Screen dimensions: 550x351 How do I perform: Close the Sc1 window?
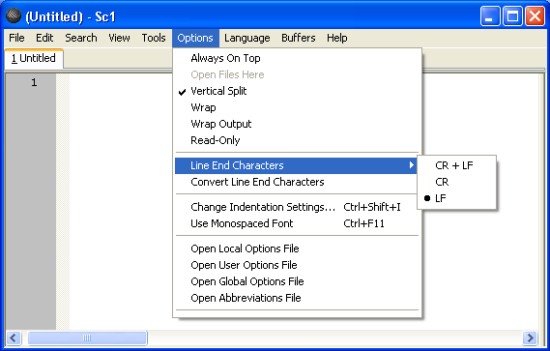(x=535, y=16)
